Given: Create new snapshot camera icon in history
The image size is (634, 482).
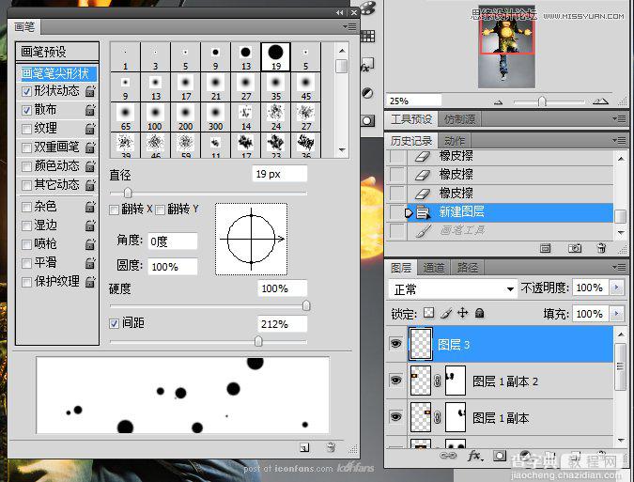Looking at the screenshot, I should coord(575,248).
